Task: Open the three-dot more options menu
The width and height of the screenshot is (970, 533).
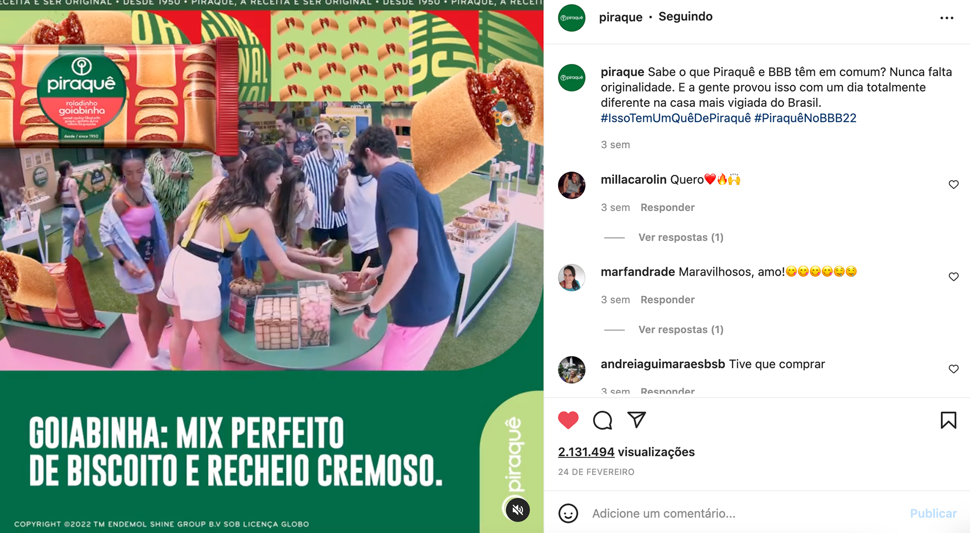Action: click(x=947, y=18)
